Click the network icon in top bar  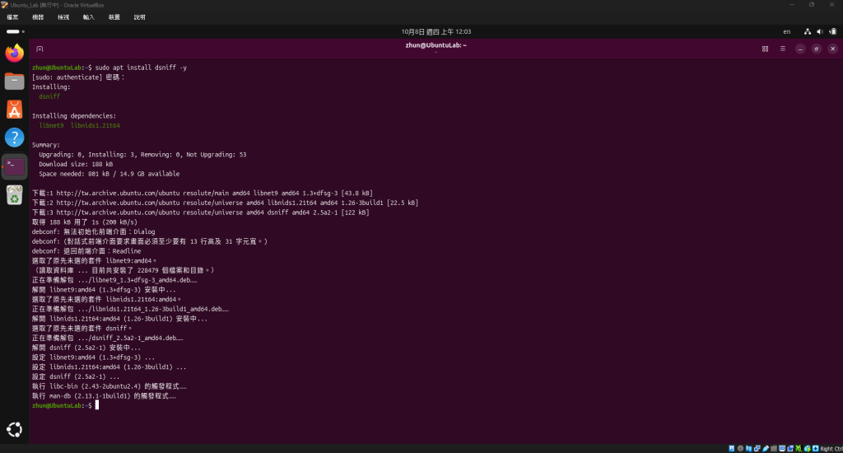808,32
